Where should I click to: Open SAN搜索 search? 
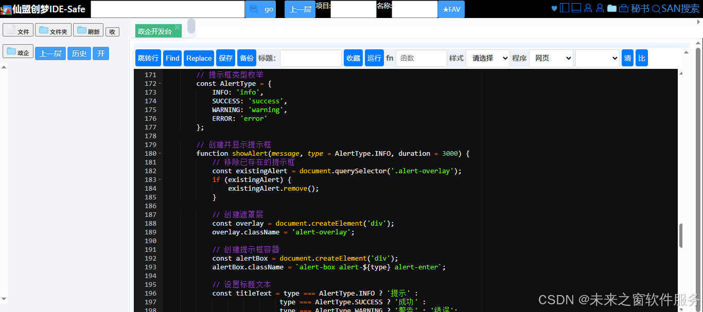click(x=676, y=9)
